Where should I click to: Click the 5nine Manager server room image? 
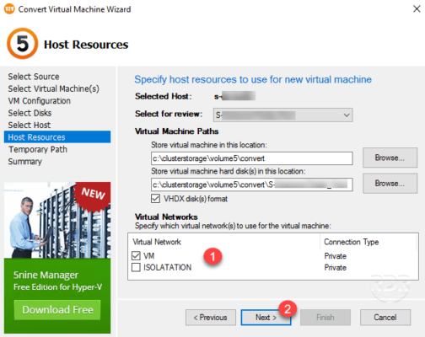(x=57, y=220)
